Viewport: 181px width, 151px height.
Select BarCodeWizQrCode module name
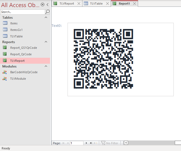[x=24, y=72]
